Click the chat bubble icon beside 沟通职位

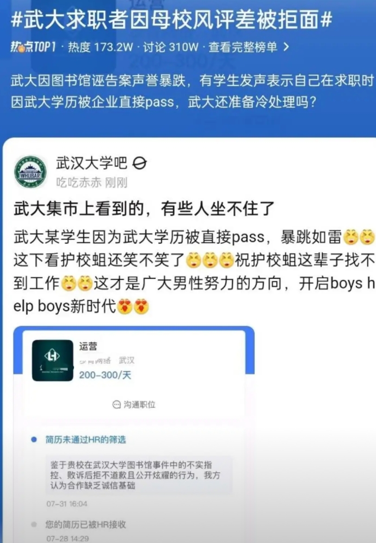tap(117, 404)
